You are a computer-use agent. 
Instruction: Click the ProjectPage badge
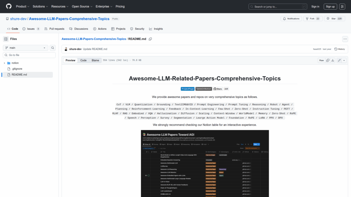187,89
